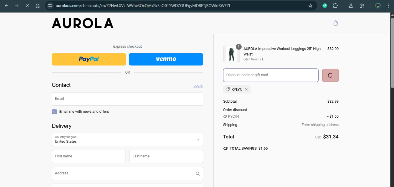Click the Eden Green / L variant text
This screenshot has width=394, height=187.
tap(253, 59)
